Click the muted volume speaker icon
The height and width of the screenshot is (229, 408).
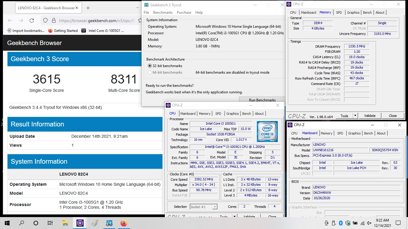(369, 223)
